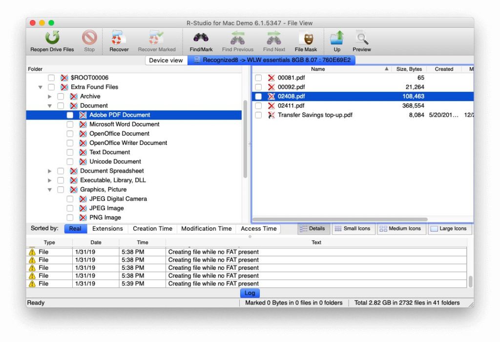Select the Recover icon
Viewport: 500px width, 342px height.
coord(118,39)
